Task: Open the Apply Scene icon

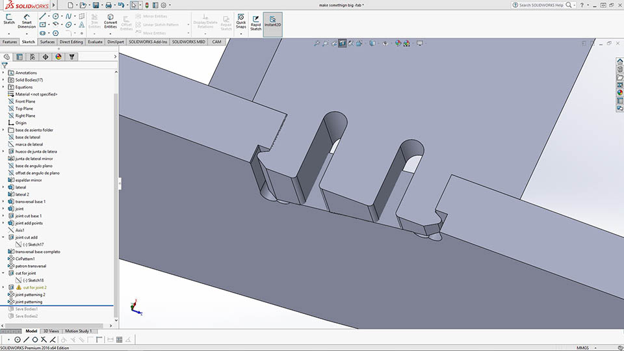Action: pos(406,43)
